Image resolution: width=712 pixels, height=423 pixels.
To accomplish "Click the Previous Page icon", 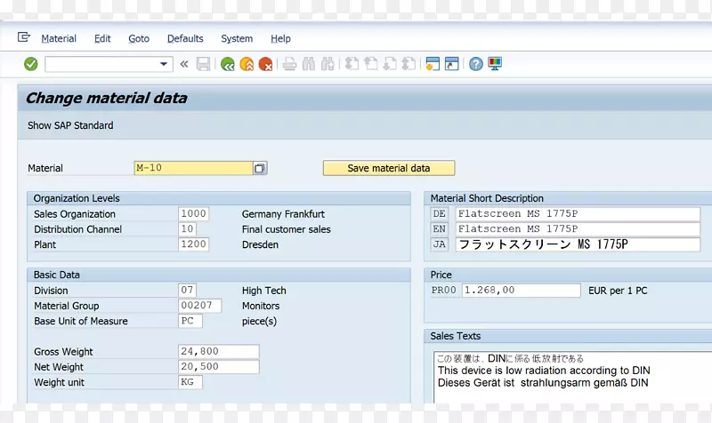I will pyautogui.click(x=370, y=64).
